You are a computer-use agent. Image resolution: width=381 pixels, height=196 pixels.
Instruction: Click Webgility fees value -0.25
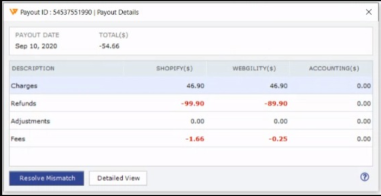pos(278,139)
